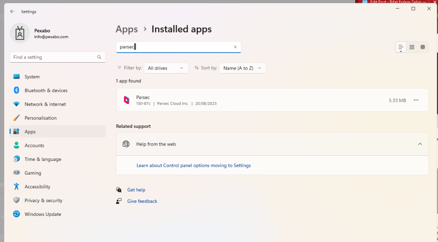The image size is (438, 242).
Task: Open Learn about Control panel options link
Action: click(x=194, y=165)
